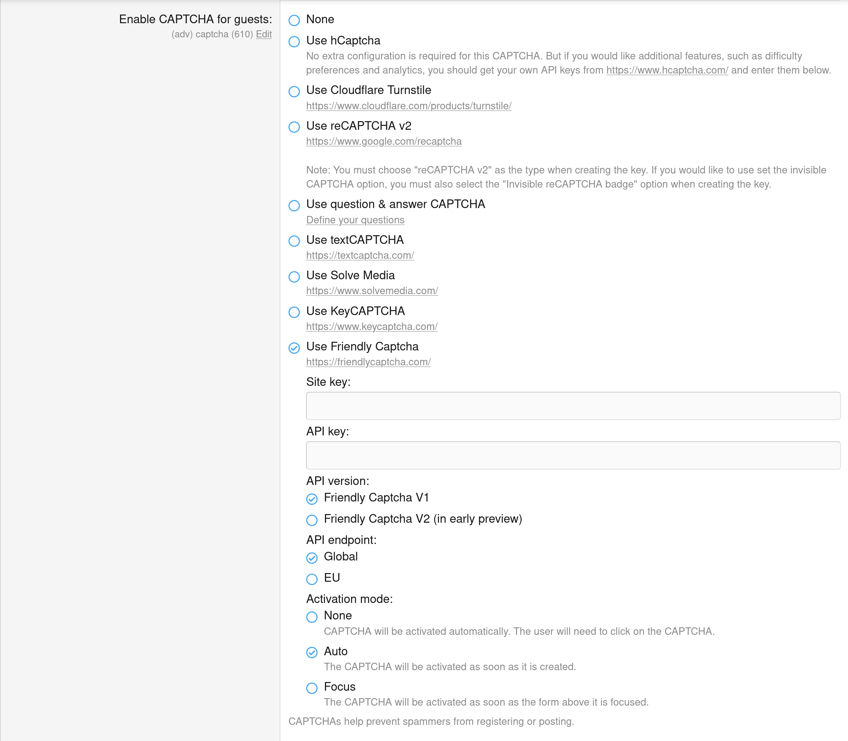Viewport: 848px width, 741px height.
Task: Select the Use KeyCAPTCHA radio button
Action: click(x=294, y=312)
